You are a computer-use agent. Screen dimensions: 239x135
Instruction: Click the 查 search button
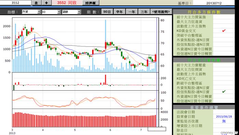[36, 3]
